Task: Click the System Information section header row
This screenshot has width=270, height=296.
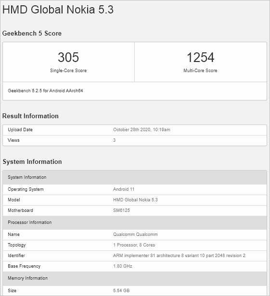Action: (135, 177)
